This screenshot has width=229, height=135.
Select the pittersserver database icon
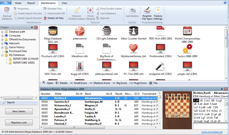point(80,31)
